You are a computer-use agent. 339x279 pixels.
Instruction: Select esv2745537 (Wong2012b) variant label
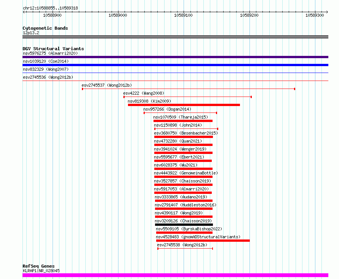pyautogui.click(x=107, y=85)
